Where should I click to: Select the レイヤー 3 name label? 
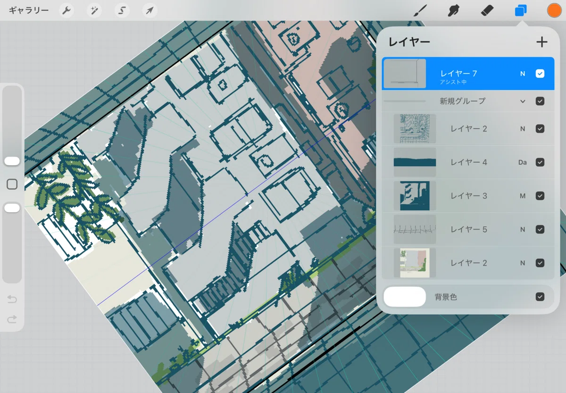(x=468, y=196)
